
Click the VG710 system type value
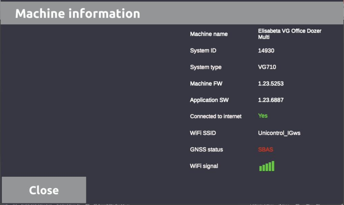tap(267, 67)
